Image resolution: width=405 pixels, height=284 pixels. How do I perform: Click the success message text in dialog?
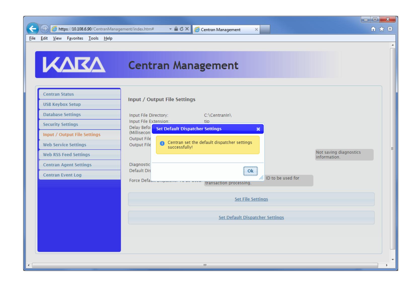click(210, 145)
